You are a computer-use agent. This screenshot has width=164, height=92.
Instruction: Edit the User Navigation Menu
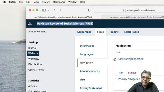pyautogui.click(x=121, y=73)
